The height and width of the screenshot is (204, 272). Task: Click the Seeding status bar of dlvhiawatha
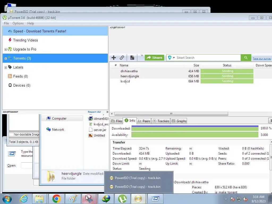227,71
